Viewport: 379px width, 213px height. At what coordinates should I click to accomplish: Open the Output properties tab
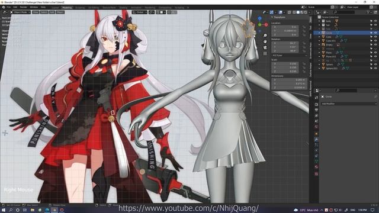point(316,110)
